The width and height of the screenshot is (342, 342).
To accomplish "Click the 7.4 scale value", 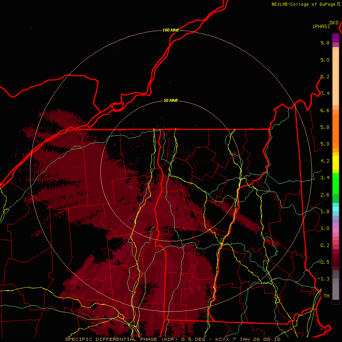I will coord(325,93).
